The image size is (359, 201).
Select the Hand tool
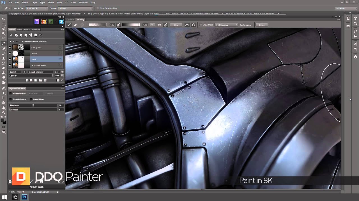pos(4,108)
